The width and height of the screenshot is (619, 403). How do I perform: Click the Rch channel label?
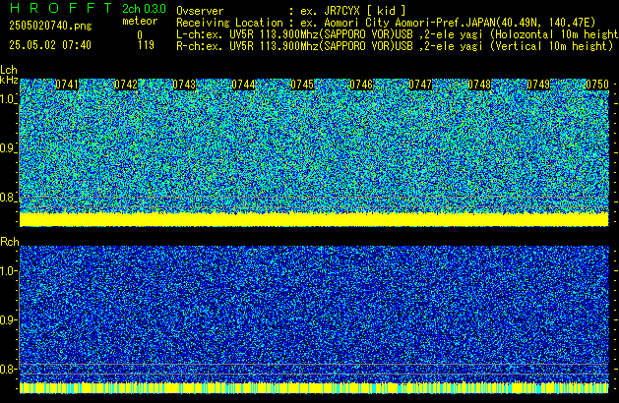point(10,242)
